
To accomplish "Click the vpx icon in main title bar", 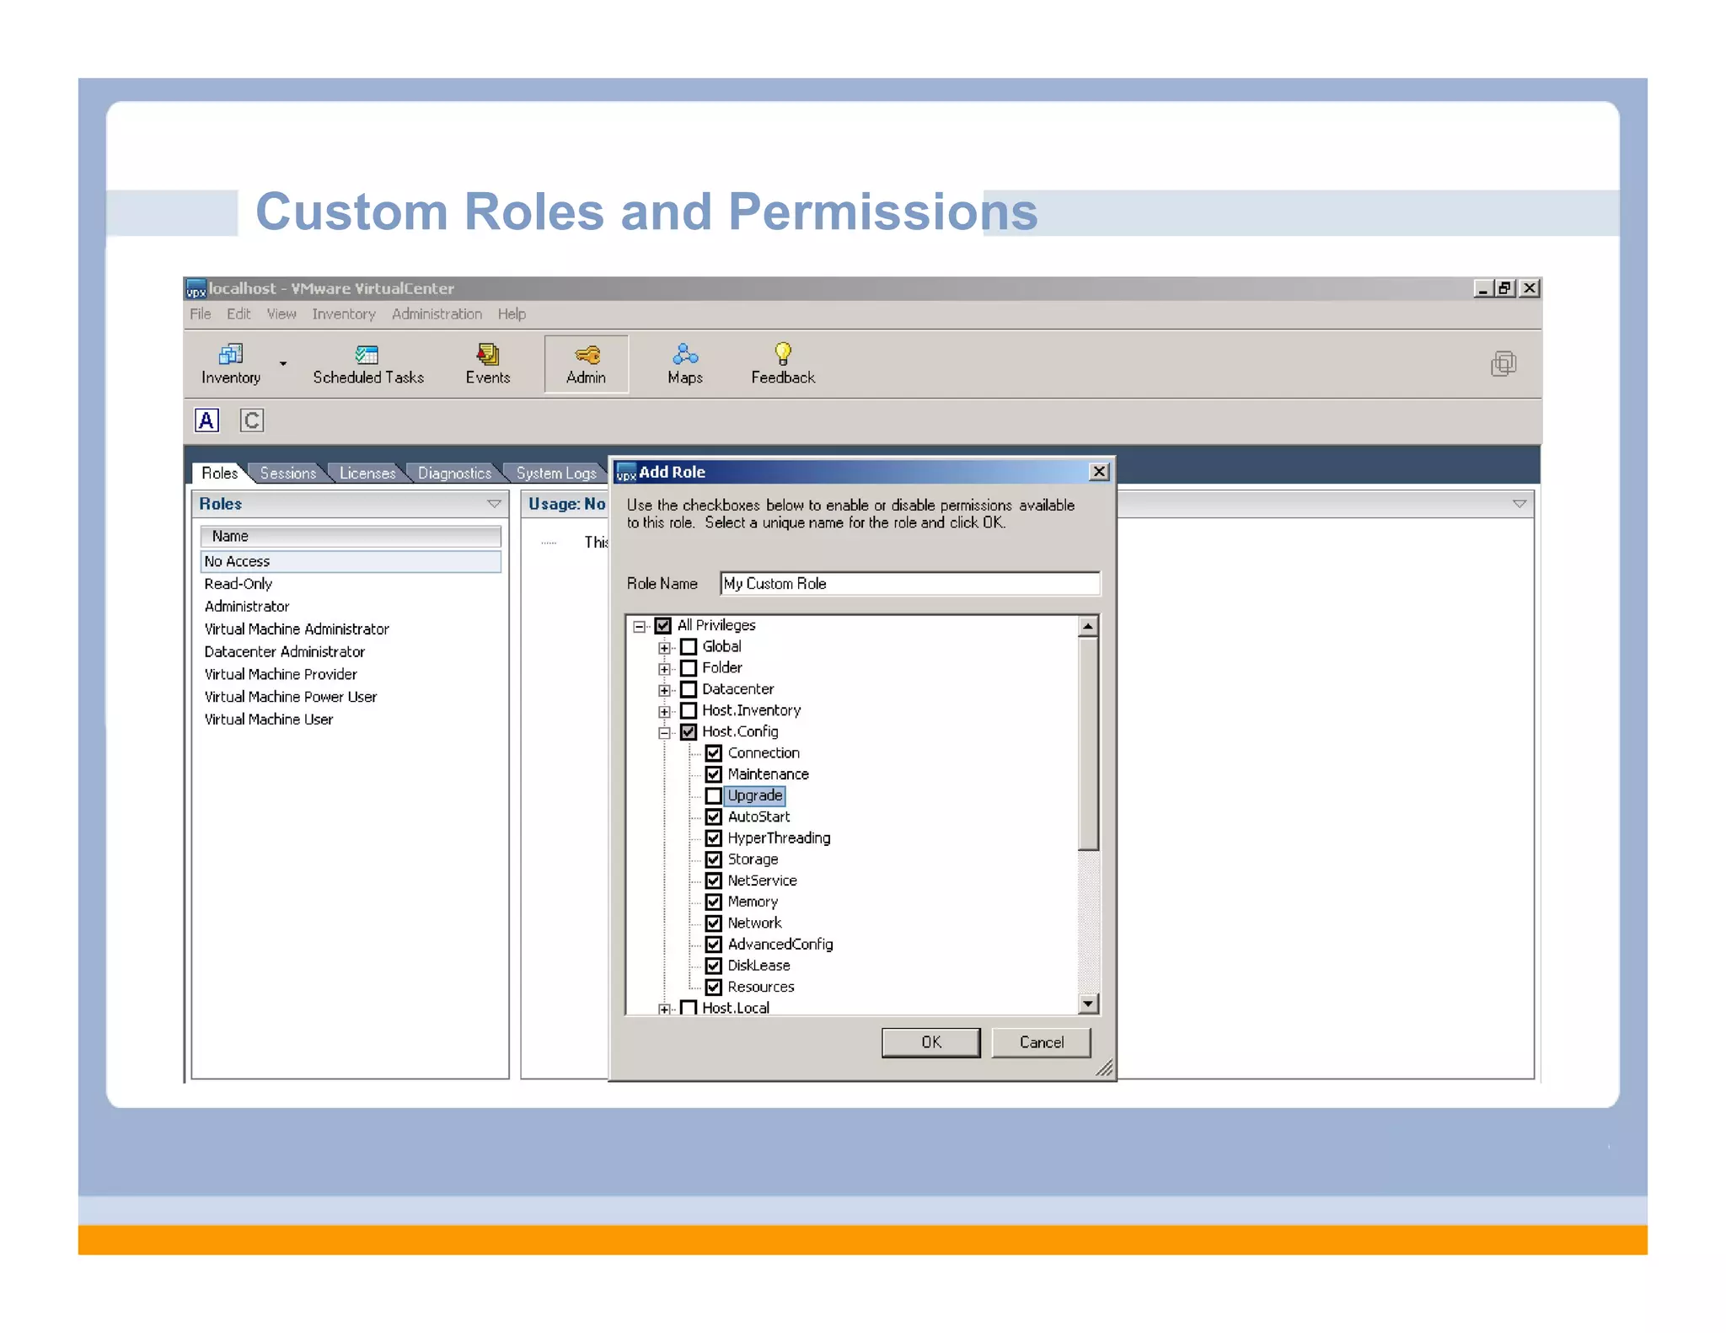I will pos(196,289).
